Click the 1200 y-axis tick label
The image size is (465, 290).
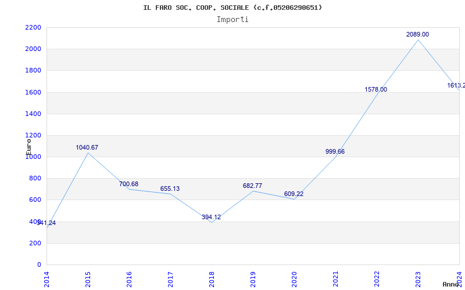pyautogui.click(x=33, y=136)
